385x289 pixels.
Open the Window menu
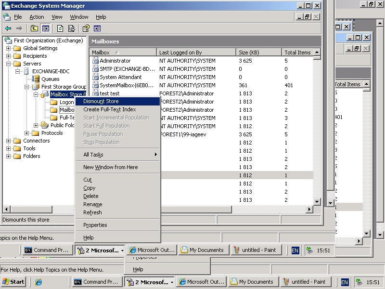click(x=79, y=17)
